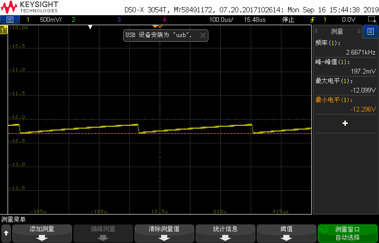379x243 pixels.
Task: Open the 统计信息 softkey menu
Action: [226, 234]
